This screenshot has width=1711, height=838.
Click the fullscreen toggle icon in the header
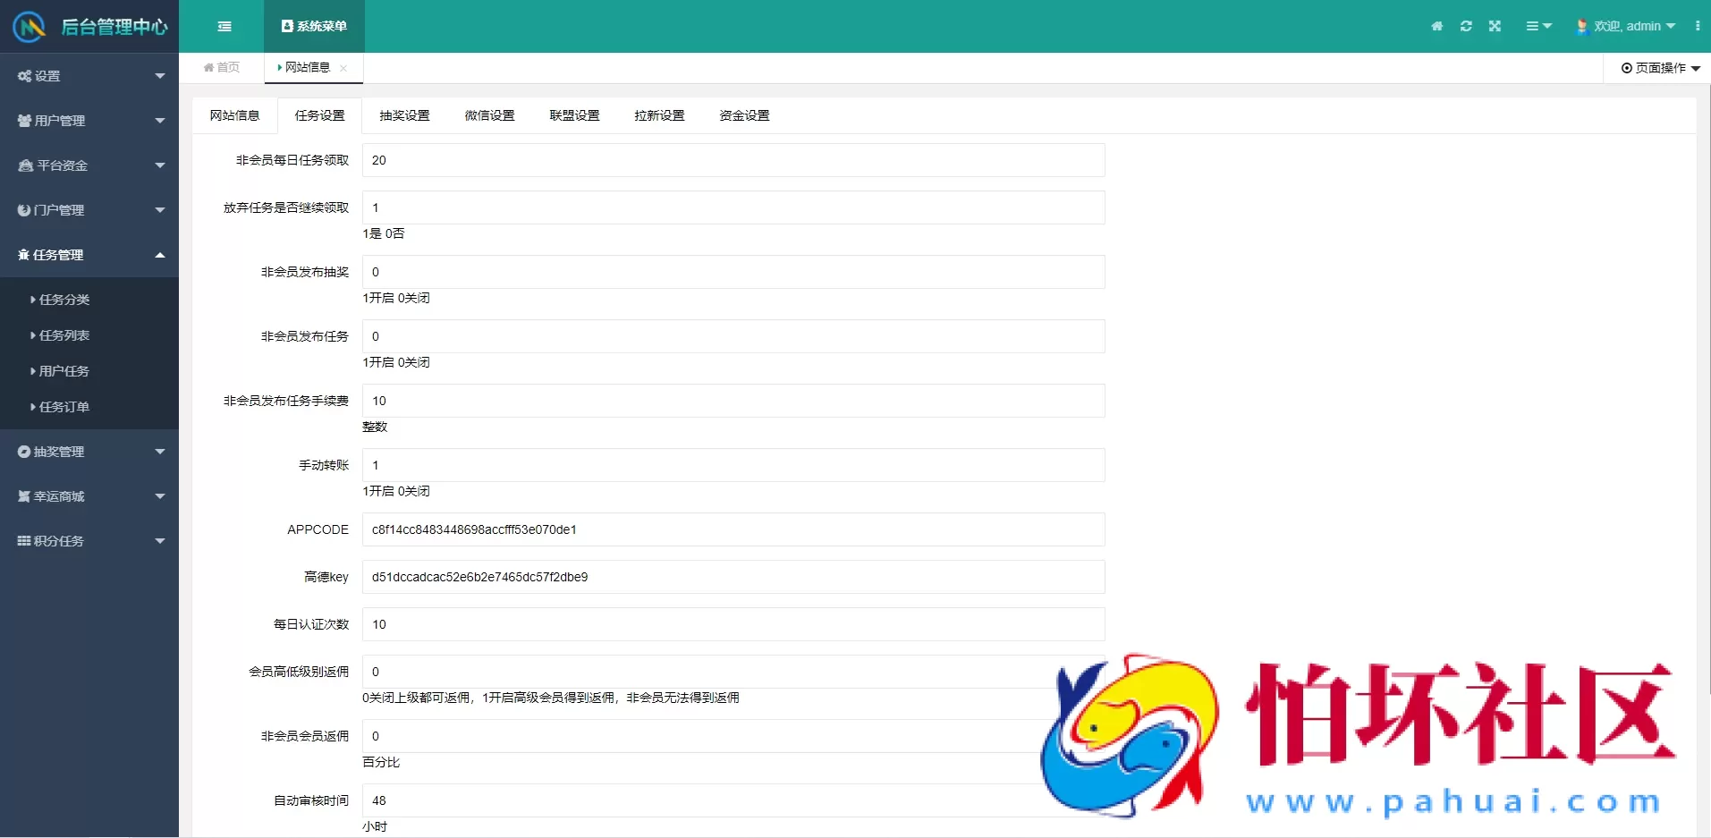point(1495,26)
